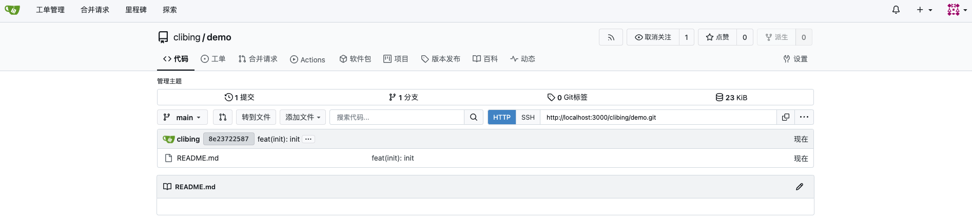972x224 pixels.
Task: Copy the repository clone URL
Action: [785, 117]
